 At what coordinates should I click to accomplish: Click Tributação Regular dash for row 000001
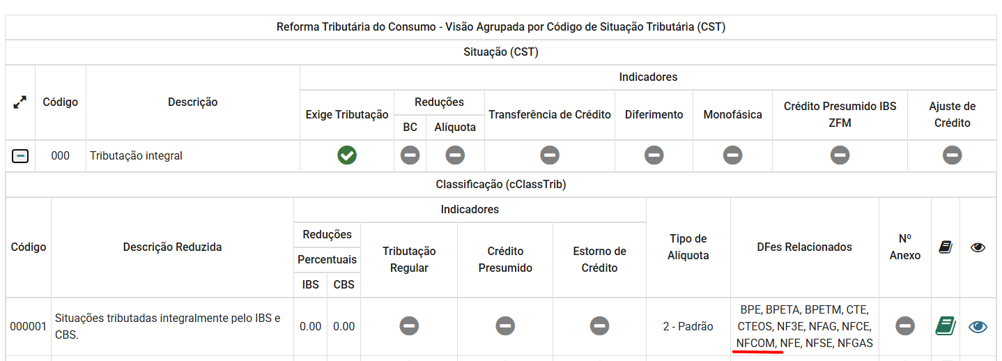(x=409, y=325)
